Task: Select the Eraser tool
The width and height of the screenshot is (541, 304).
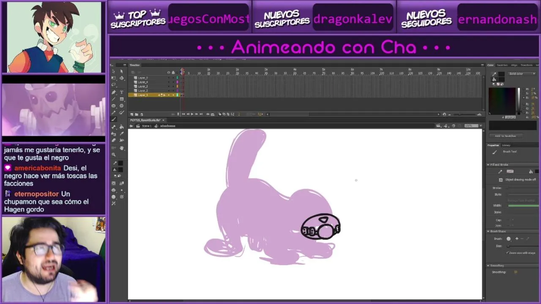Action: coord(113,140)
